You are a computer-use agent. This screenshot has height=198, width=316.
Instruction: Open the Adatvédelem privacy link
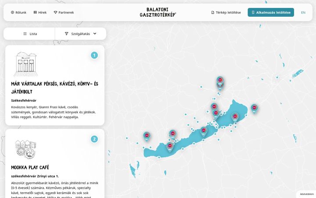click(307, 194)
